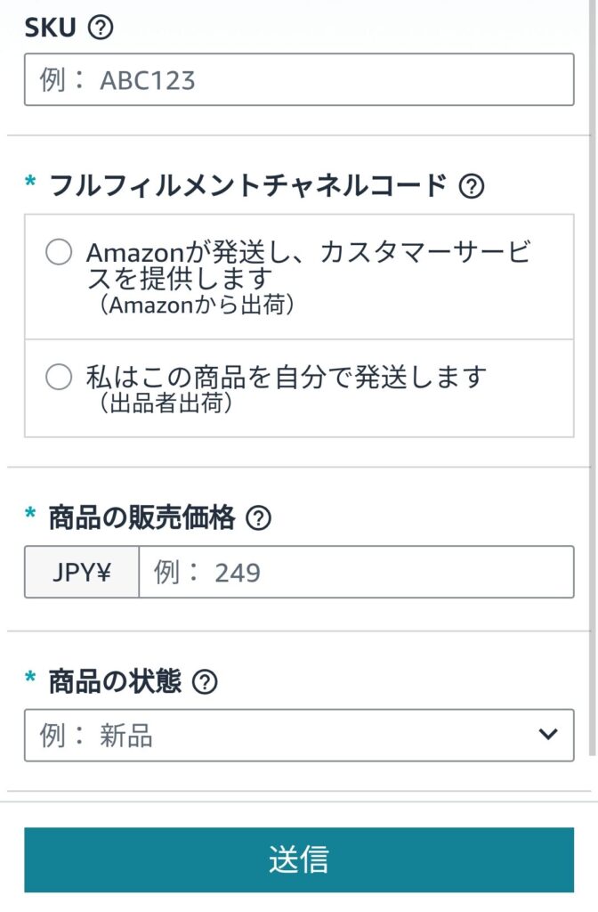Click the SKU field label text
The height and width of the screenshot is (912, 598).
[x=51, y=28]
